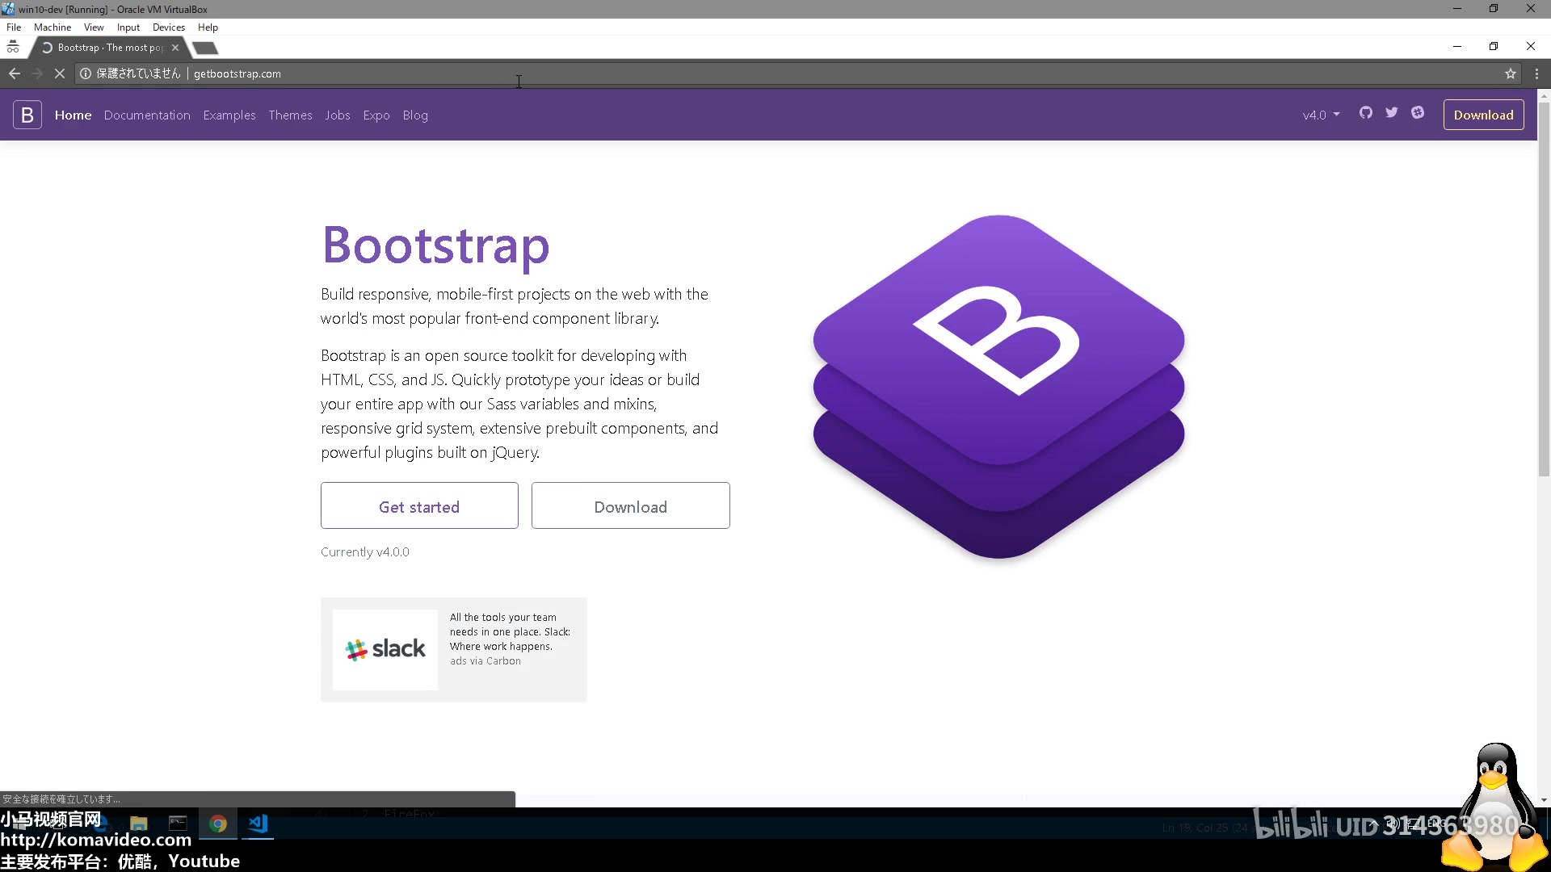Open the Slack icon in navbar

1418,113
